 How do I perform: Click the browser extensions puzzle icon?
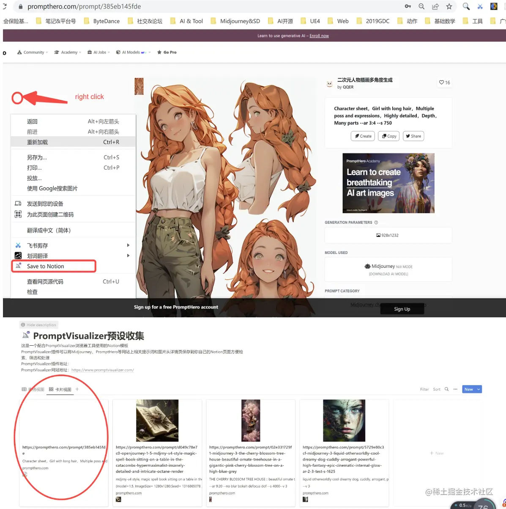[x=504, y=6]
